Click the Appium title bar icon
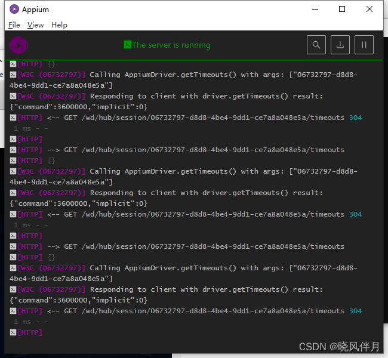 [14, 9]
